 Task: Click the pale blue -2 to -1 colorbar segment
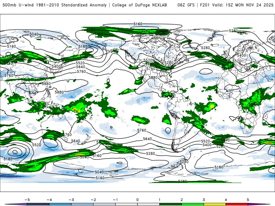click(x=104, y=204)
